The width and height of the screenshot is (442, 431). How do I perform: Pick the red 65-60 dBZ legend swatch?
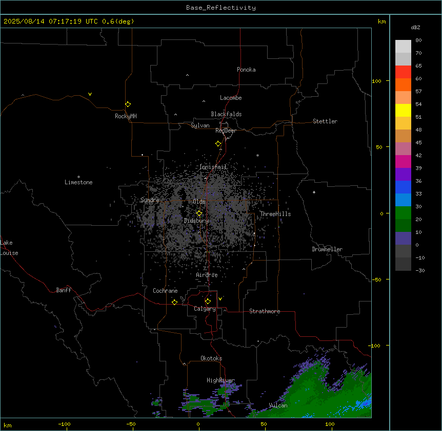[403, 72]
